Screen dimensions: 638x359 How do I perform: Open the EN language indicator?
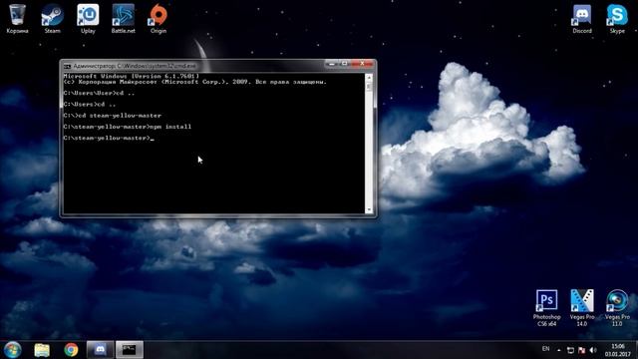[x=546, y=349]
